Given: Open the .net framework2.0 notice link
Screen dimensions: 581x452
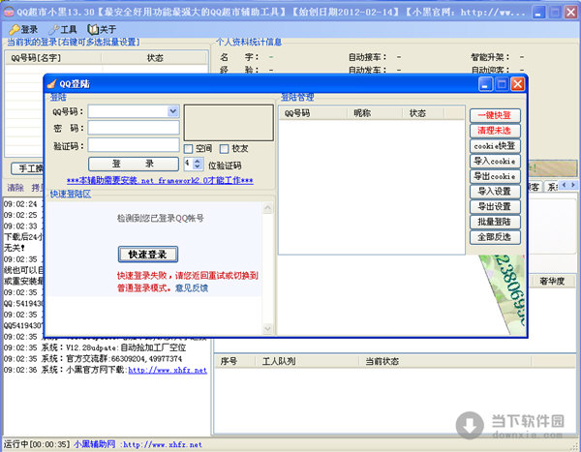Looking at the screenshot, I should pyautogui.click(x=160, y=181).
